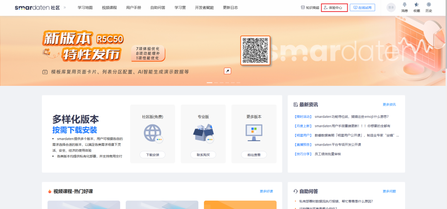Click the 在线试用 button
This screenshot has width=447, height=209.
point(362,8)
